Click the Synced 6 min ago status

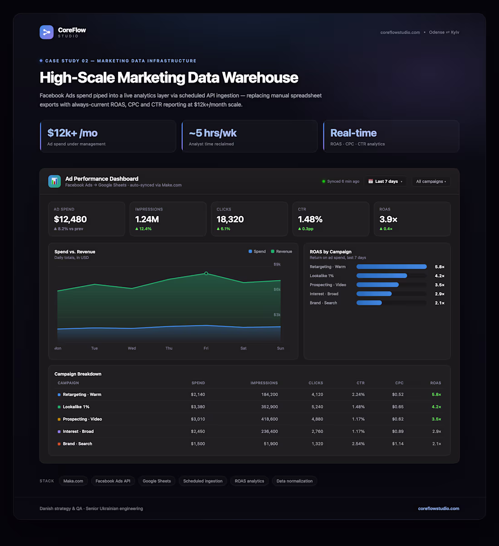tap(341, 182)
